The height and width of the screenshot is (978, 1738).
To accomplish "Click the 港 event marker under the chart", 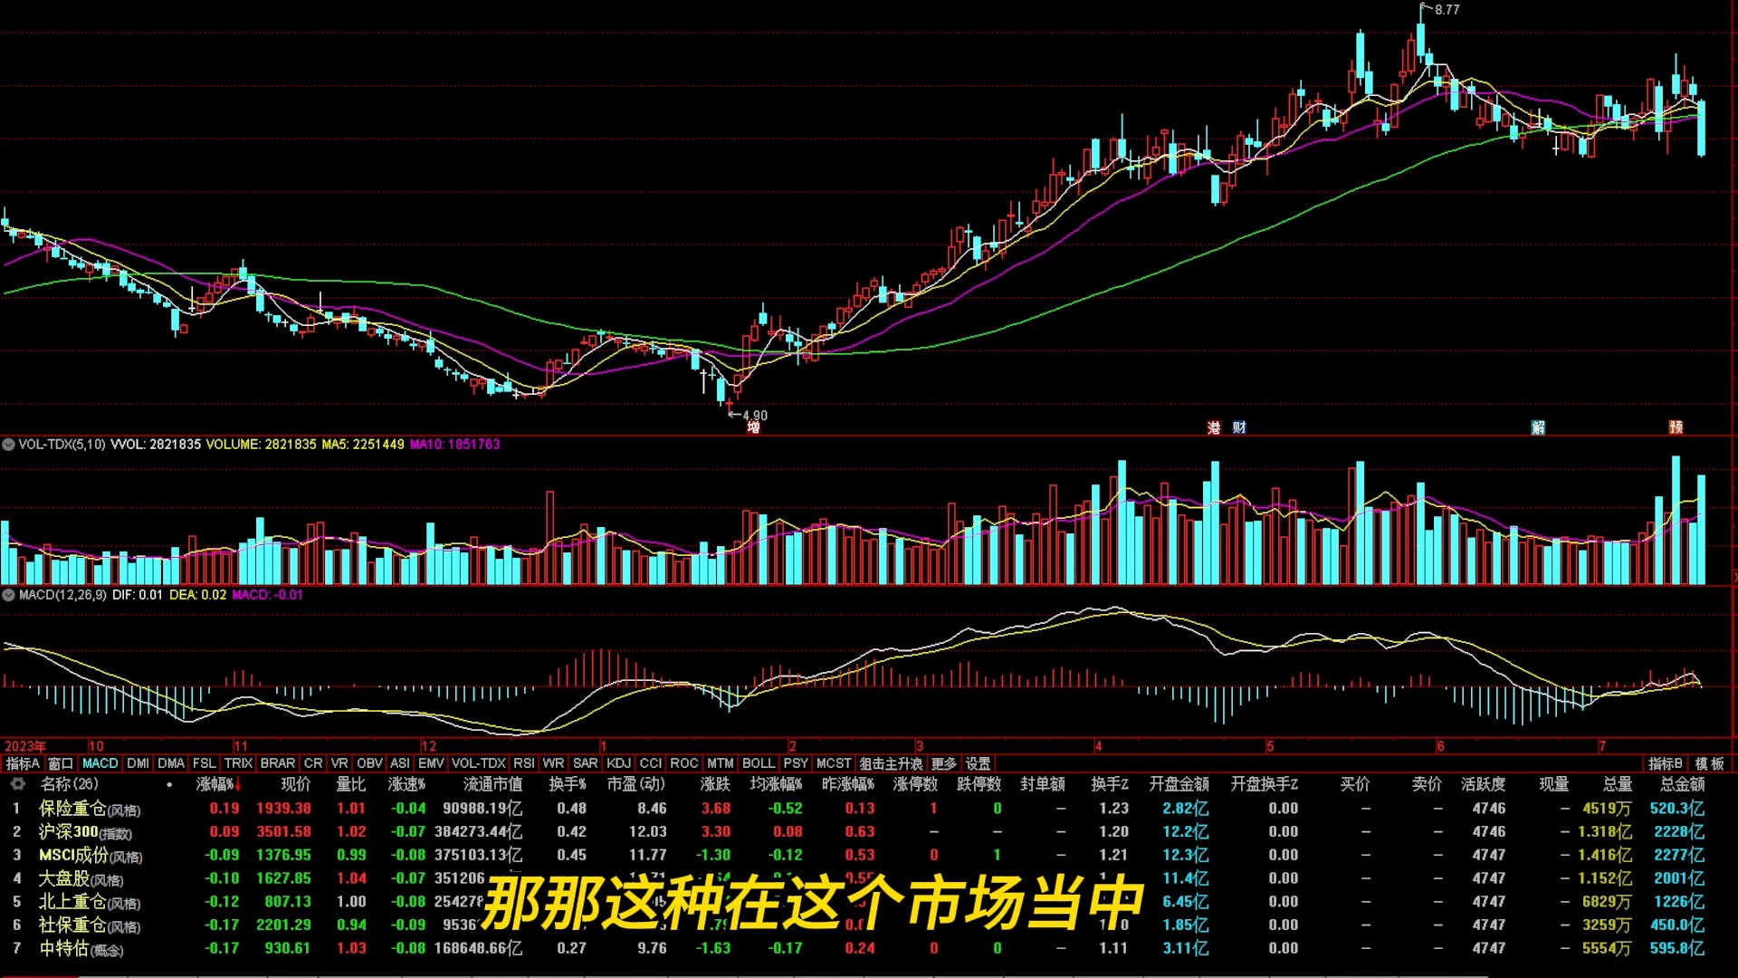I will click(x=1214, y=427).
